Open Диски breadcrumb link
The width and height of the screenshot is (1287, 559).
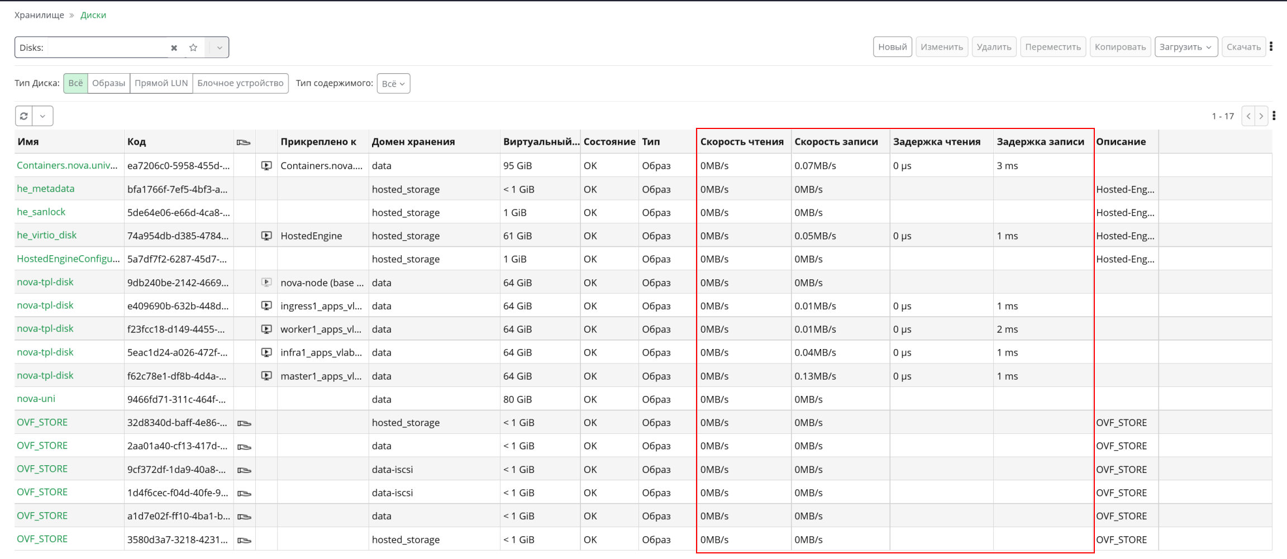coord(93,15)
